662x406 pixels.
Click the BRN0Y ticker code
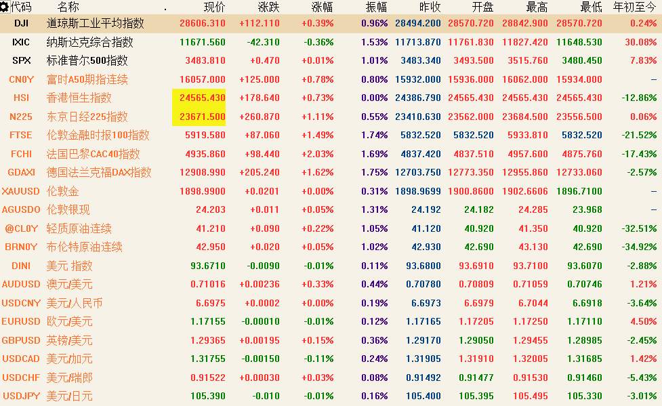tap(21, 247)
